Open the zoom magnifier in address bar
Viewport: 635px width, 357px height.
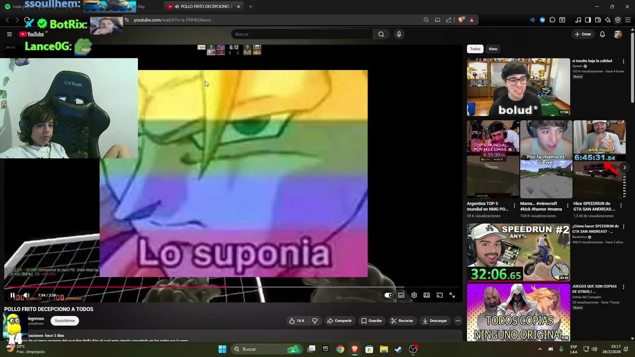click(426, 20)
